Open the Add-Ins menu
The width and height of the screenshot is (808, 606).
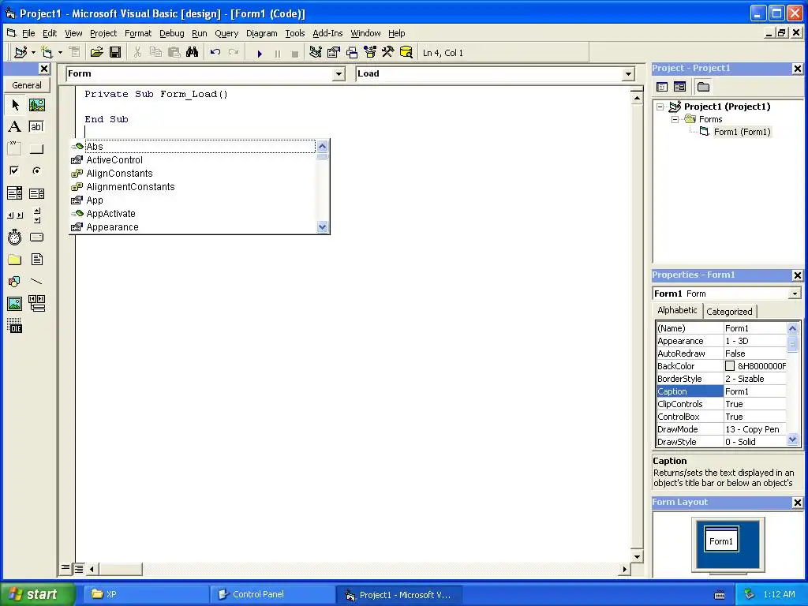tap(327, 33)
